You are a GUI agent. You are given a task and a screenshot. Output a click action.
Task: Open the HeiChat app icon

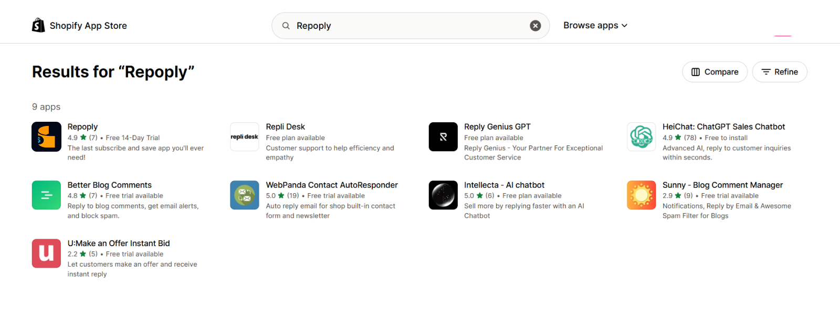[642, 137]
